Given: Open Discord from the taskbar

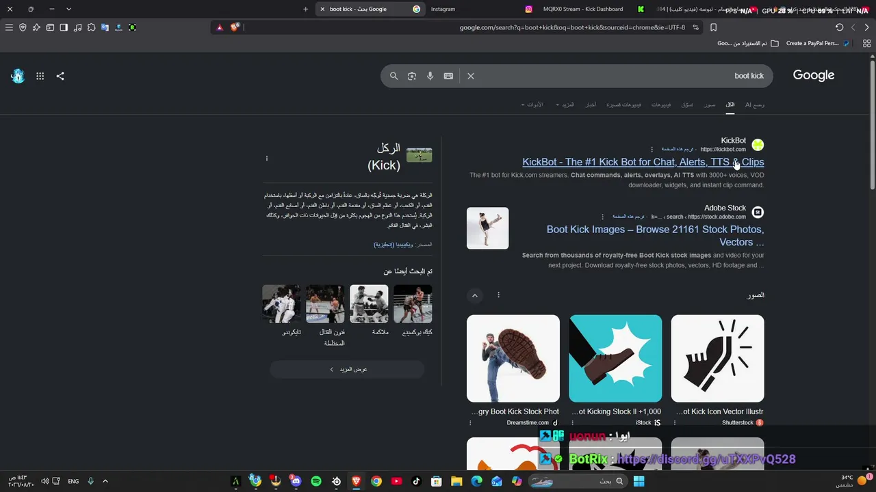Looking at the screenshot, I should 296,481.
